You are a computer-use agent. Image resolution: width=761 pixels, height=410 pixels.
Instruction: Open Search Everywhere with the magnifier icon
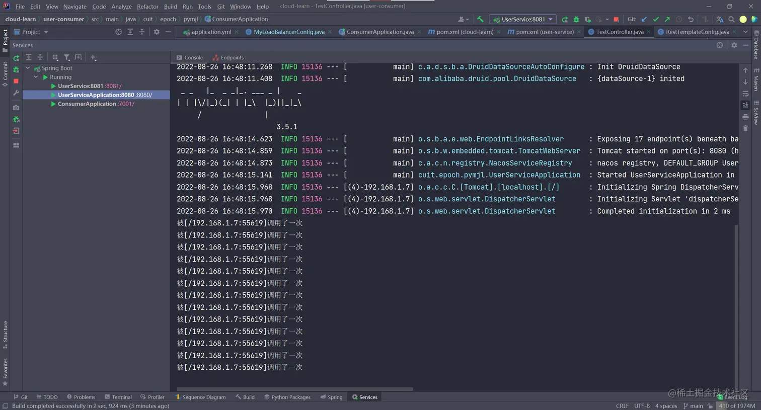click(732, 19)
